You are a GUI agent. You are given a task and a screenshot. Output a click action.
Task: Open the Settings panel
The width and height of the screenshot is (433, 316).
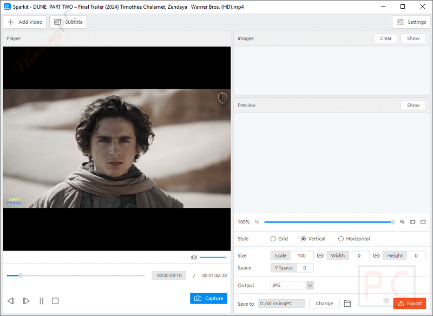[x=411, y=22]
